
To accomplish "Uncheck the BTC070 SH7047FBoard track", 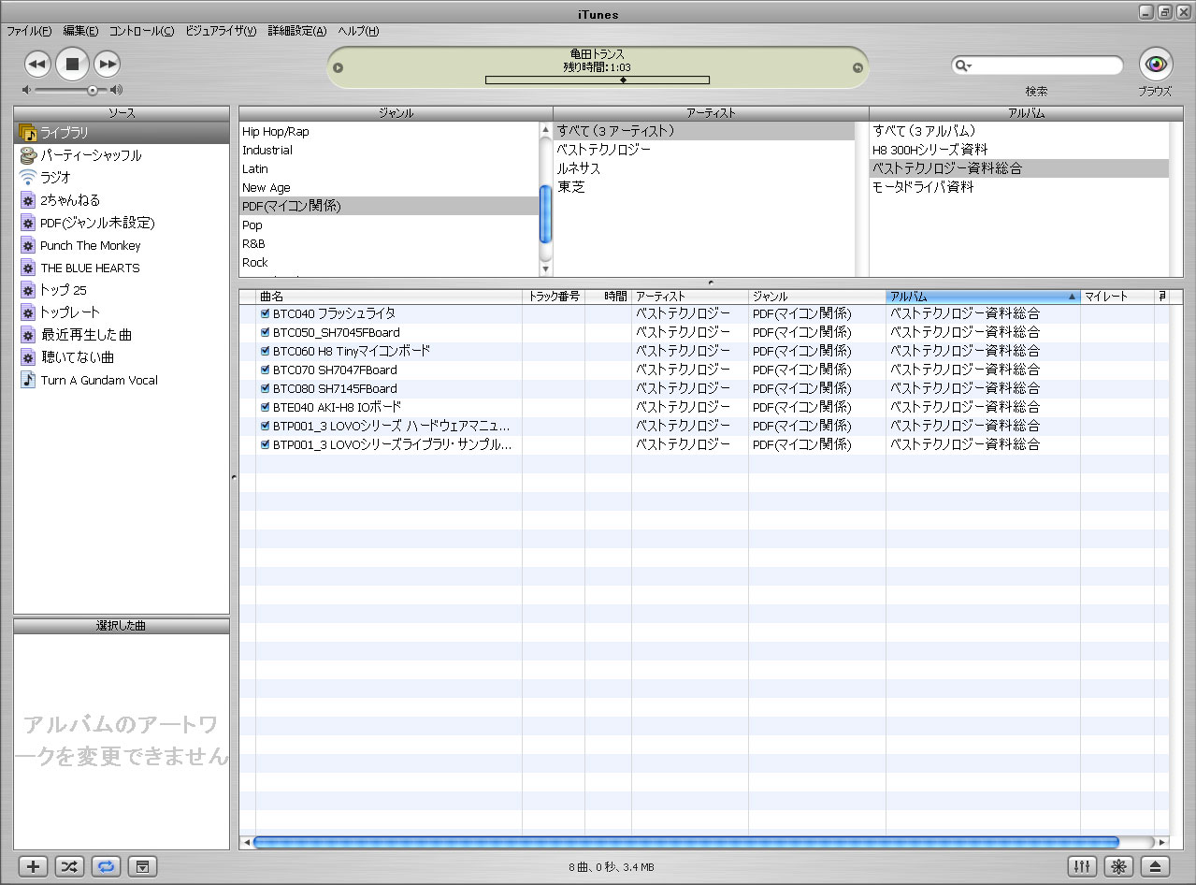I will pos(266,370).
